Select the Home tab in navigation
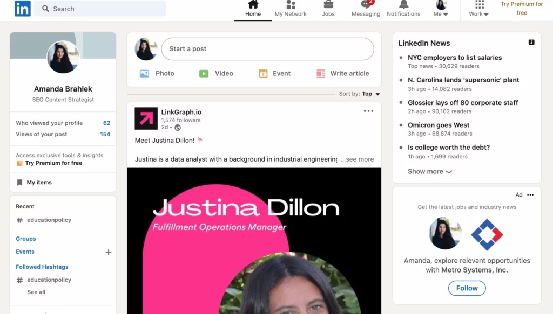 point(253,9)
